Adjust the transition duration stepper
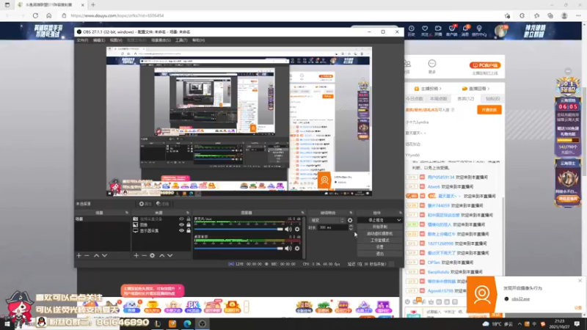Image resolution: width=587 pixels, height=330 pixels. (x=351, y=227)
